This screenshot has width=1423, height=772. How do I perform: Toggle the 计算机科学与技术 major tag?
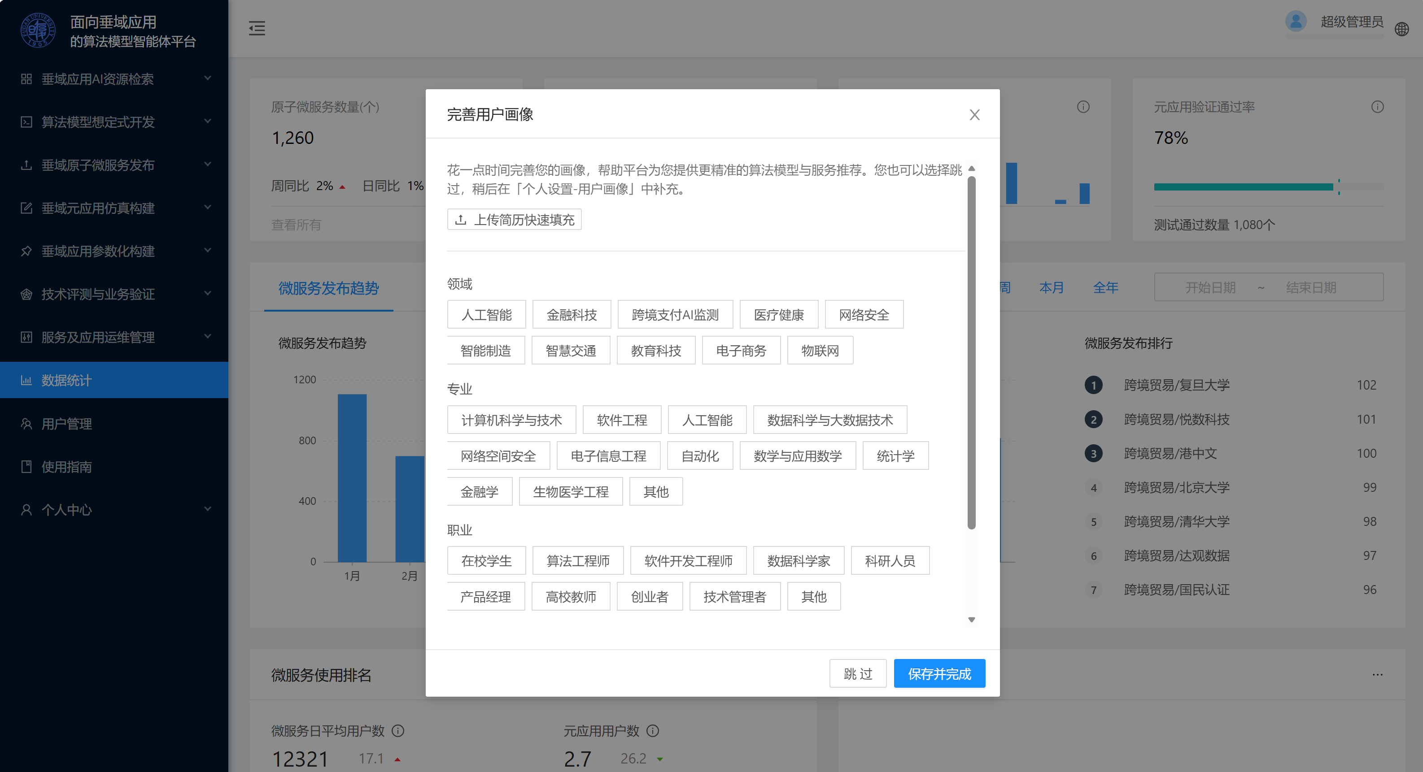tap(511, 420)
